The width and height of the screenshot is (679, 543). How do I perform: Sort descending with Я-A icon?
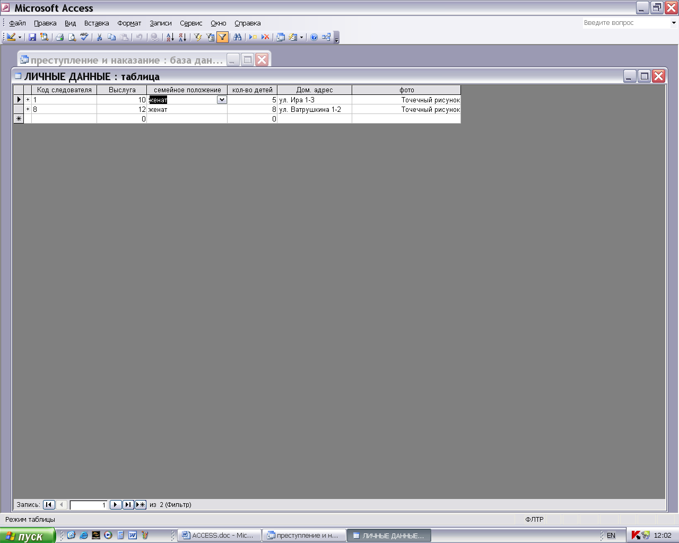click(182, 37)
